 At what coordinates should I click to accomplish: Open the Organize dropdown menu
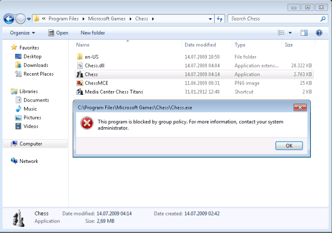(23, 33)
